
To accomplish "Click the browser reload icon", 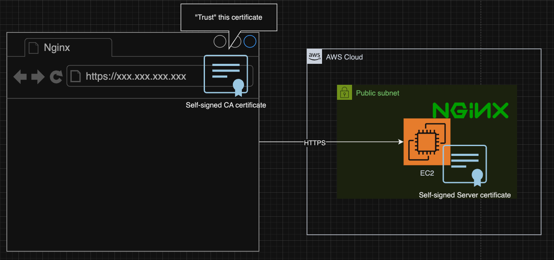I will [x=56, y=77].
